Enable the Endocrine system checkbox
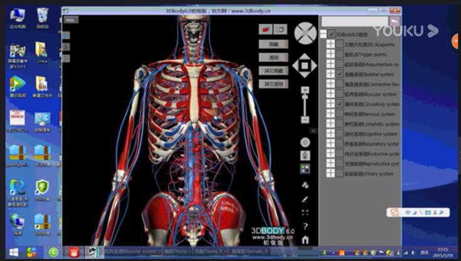 pyautogui.click(x=339, y=153)
